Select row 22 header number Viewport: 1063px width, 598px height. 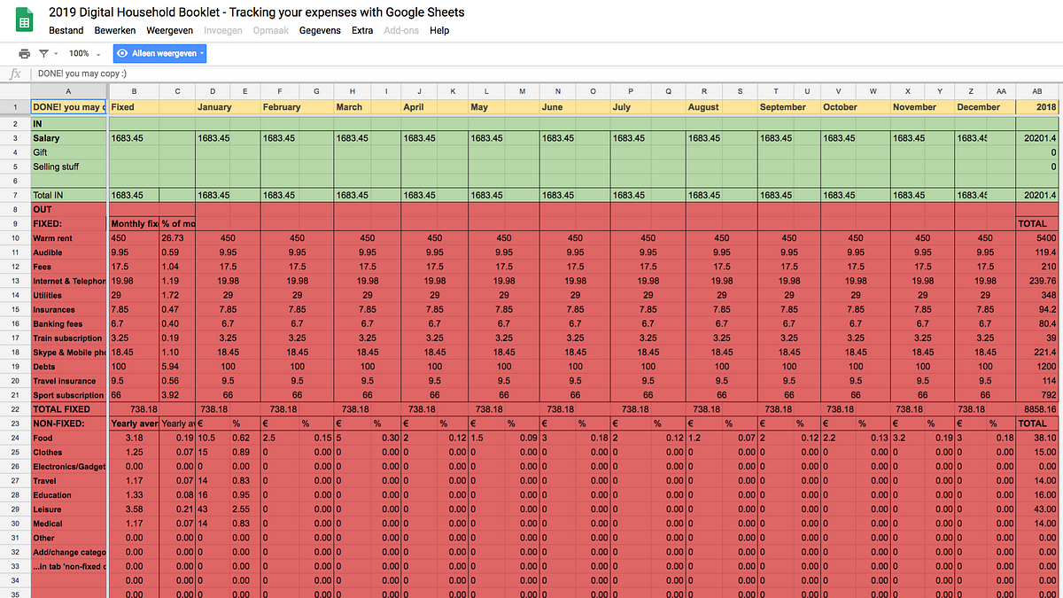[x=15, y=409]
